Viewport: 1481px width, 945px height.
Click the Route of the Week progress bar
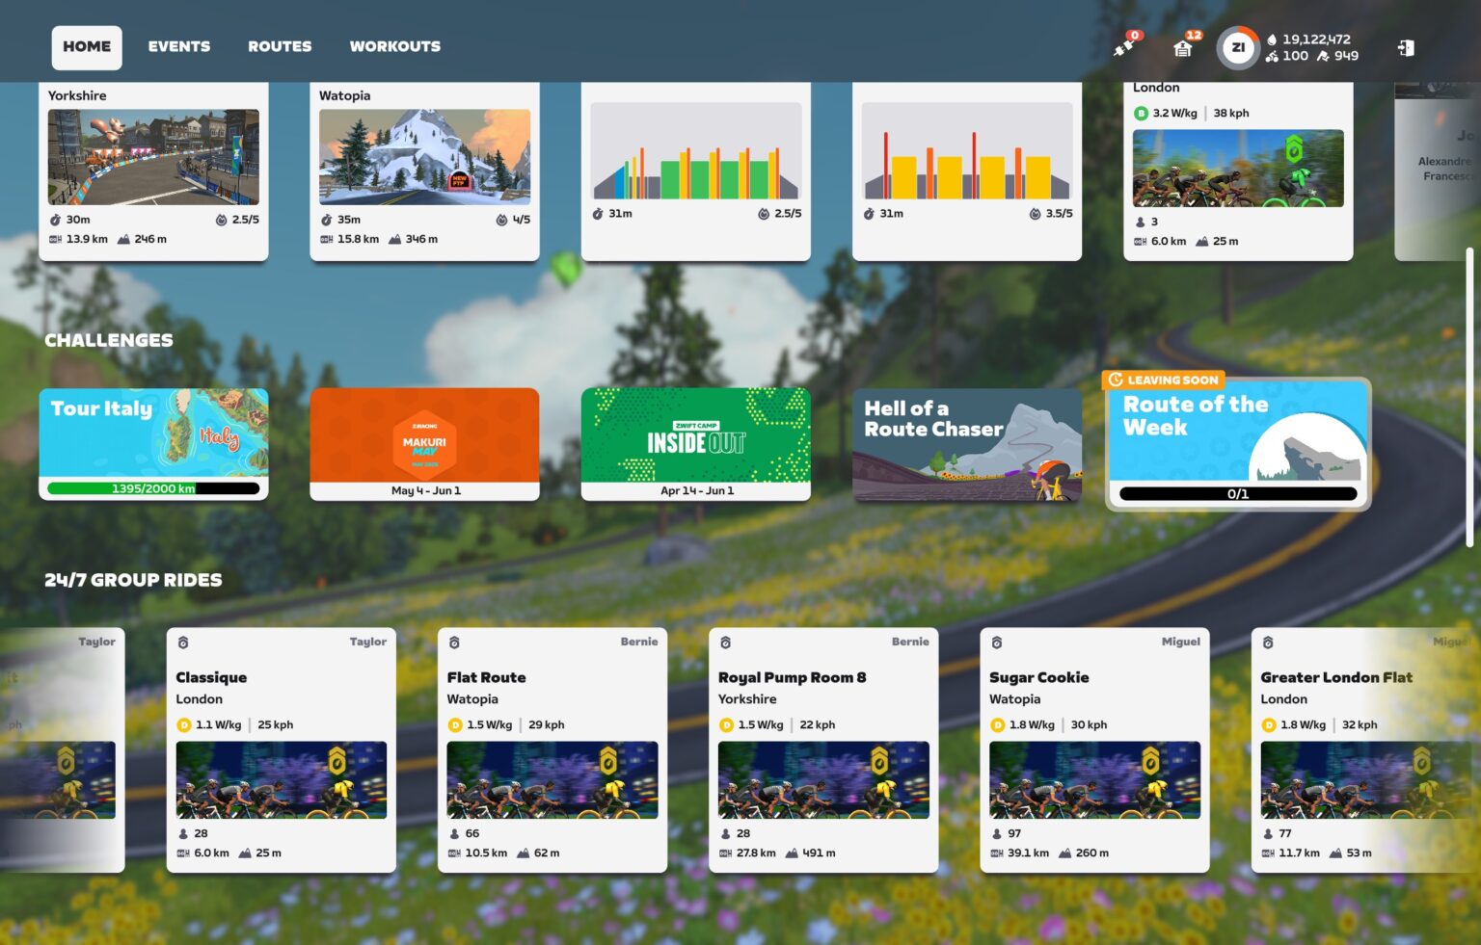tap(1238, 493)
